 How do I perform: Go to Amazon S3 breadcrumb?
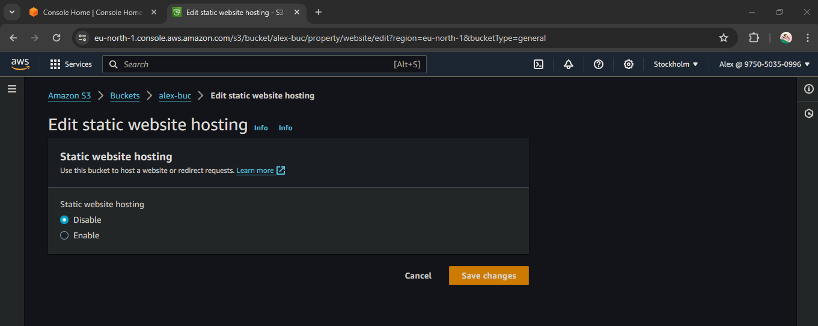[x=70, y=95]
